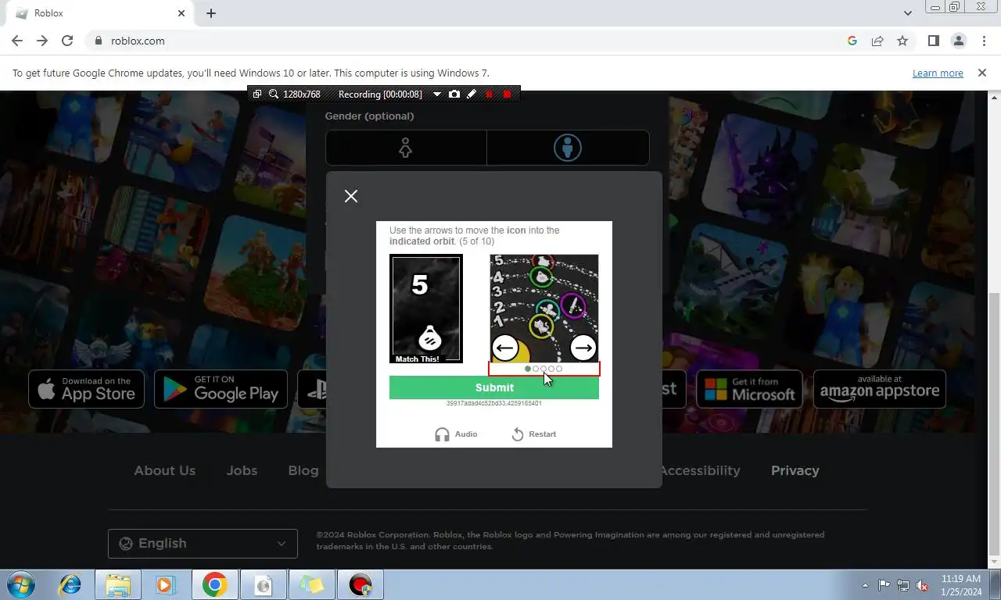Show hidden system tray icons

coord(865,585)
